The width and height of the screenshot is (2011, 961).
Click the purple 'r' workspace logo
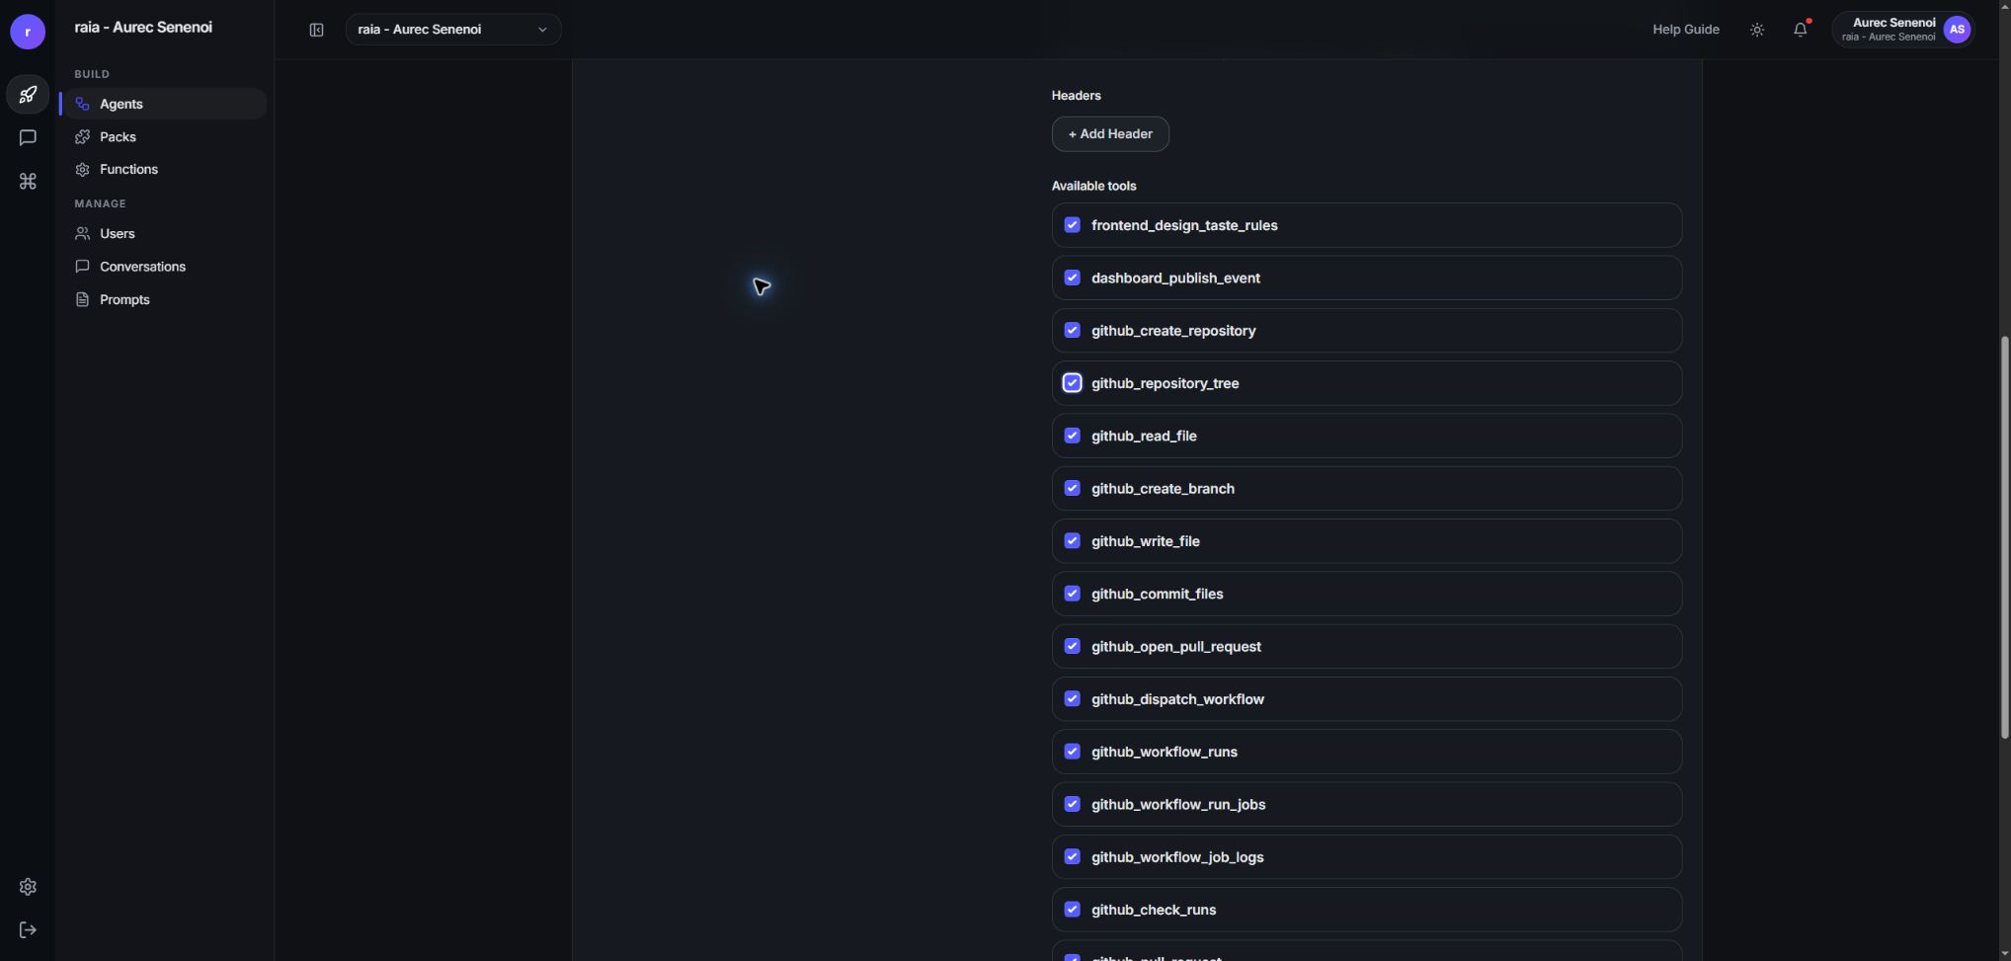[28, 32]
